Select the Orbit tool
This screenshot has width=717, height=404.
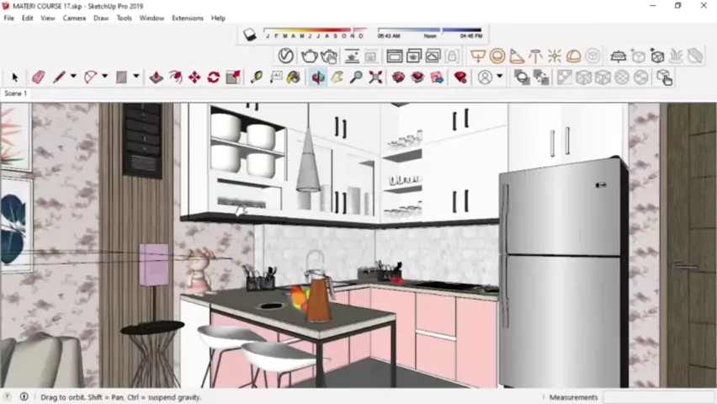[x=318, y=77]
